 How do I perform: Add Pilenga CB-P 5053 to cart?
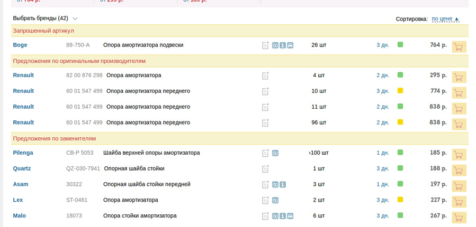459,155
